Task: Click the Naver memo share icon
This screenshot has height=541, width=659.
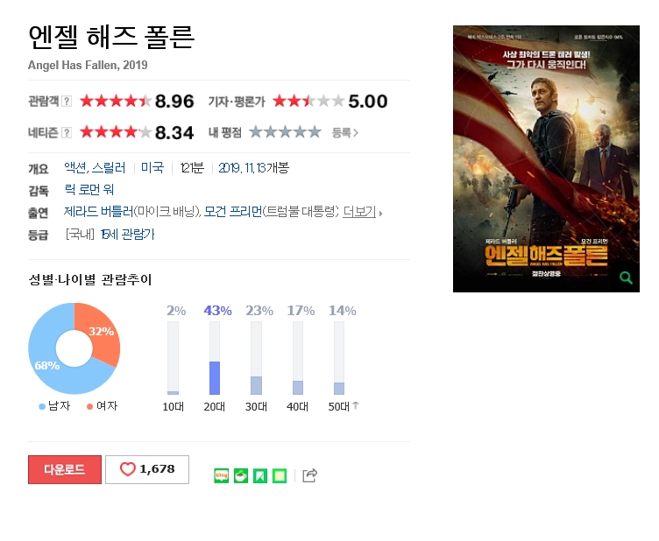Action: (280, 475)
